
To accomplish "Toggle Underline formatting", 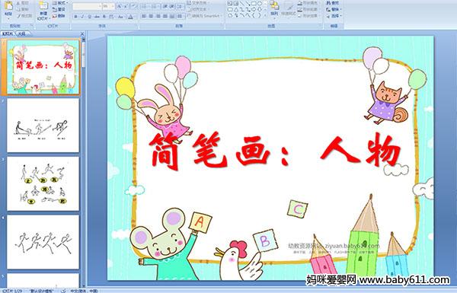I will pyautogui.click(x=89, y=17).
